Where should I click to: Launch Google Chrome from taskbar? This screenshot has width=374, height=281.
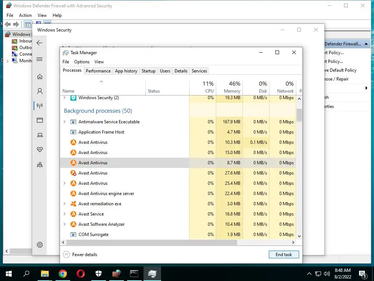coord(63,274)
